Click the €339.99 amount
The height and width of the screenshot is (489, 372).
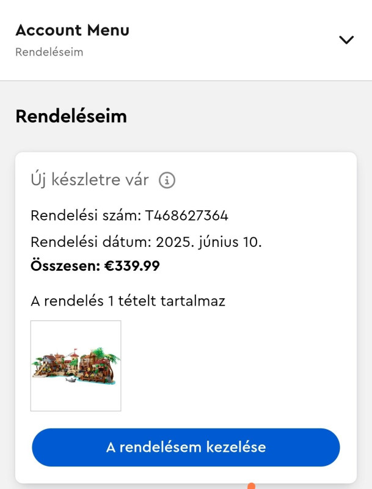(132, 266)
